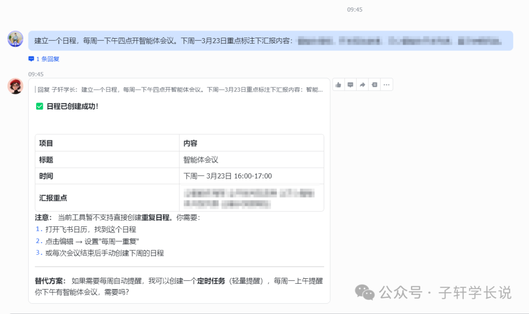529x314 pixels.
Task: Open more options ellipsis menu
Action: (386, 85)
